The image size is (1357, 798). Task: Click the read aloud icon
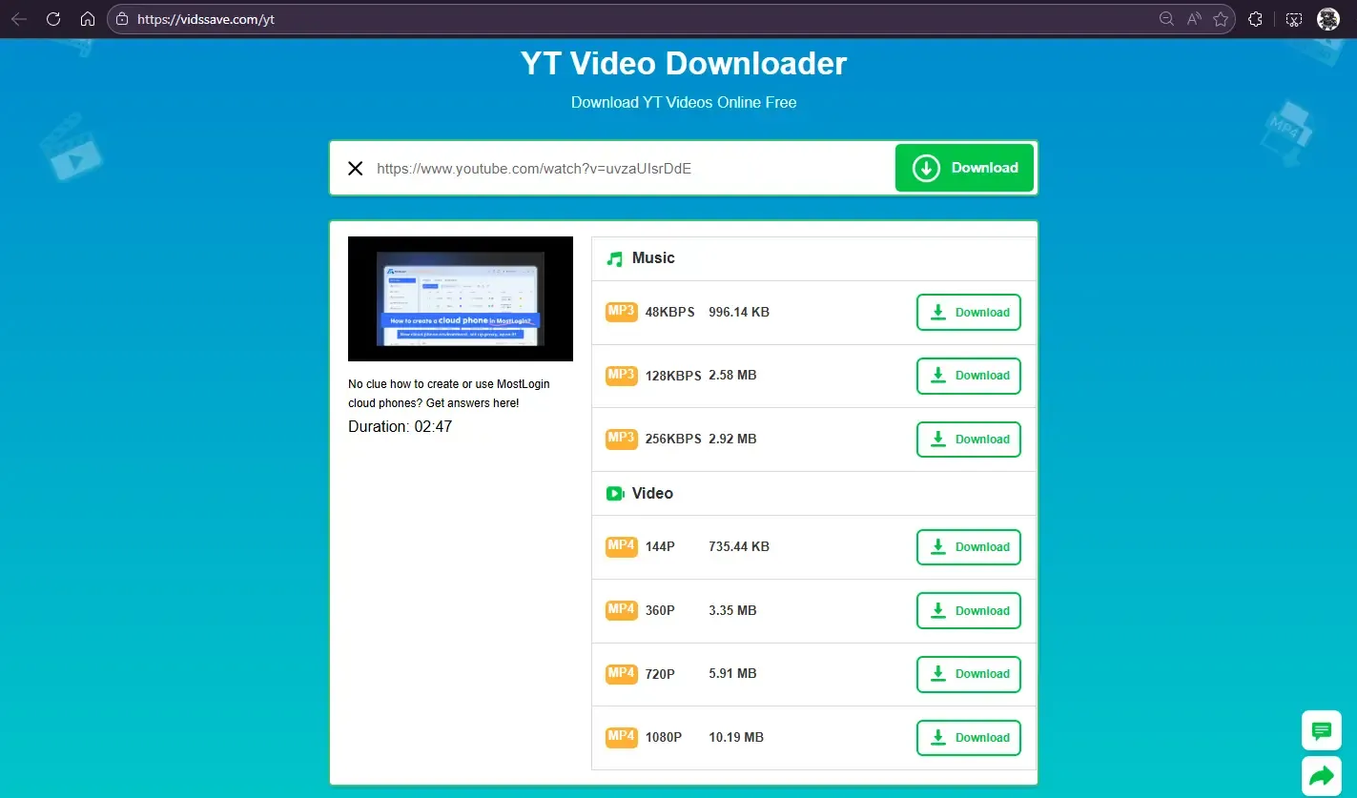(1194, 18)
